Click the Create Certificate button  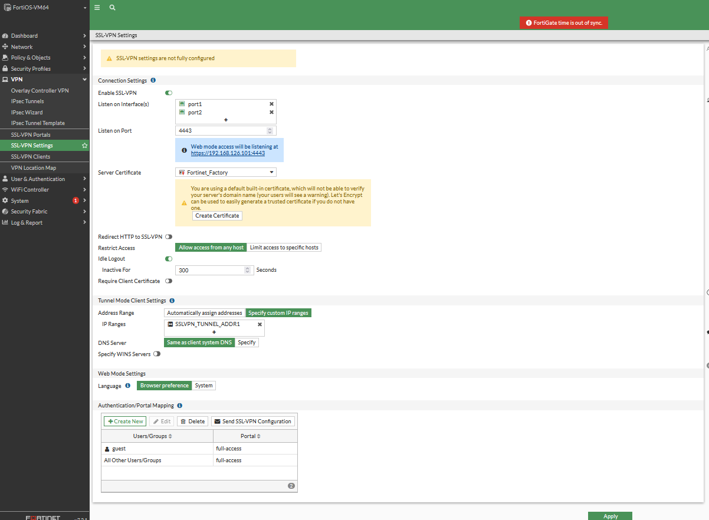(217, 216)
